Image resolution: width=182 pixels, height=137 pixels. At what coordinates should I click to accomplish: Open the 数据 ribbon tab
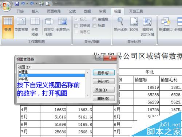click(x=87, y=11)
